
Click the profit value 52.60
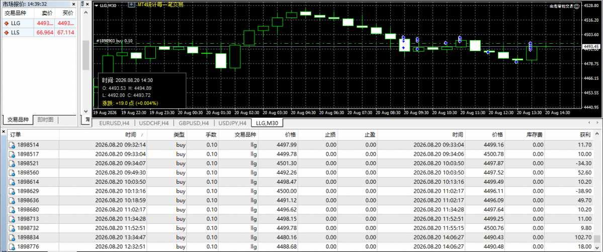click(x=585, y=173)
